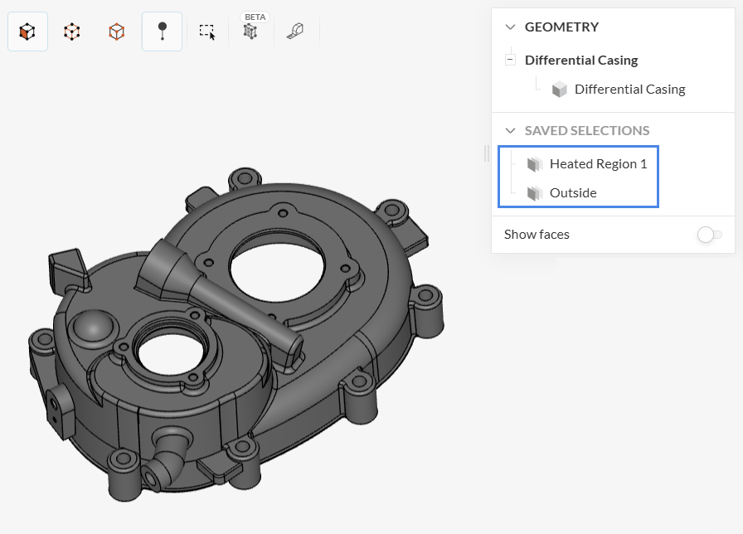Open the BETA mesh cube tool
The width and height of the screenshot is (743, 534).
[250, 32]
